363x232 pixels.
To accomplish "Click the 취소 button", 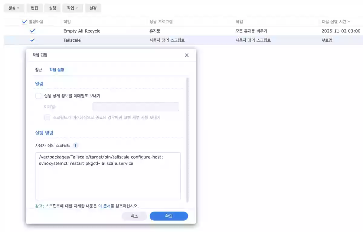I will [134, 216].
